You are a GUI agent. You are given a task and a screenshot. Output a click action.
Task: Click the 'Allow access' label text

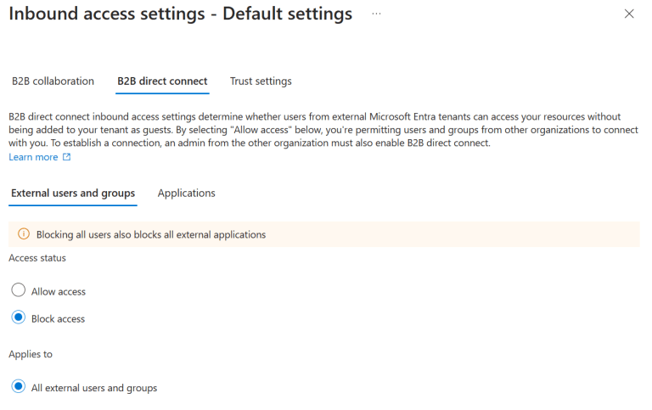(x=59, y=291)
